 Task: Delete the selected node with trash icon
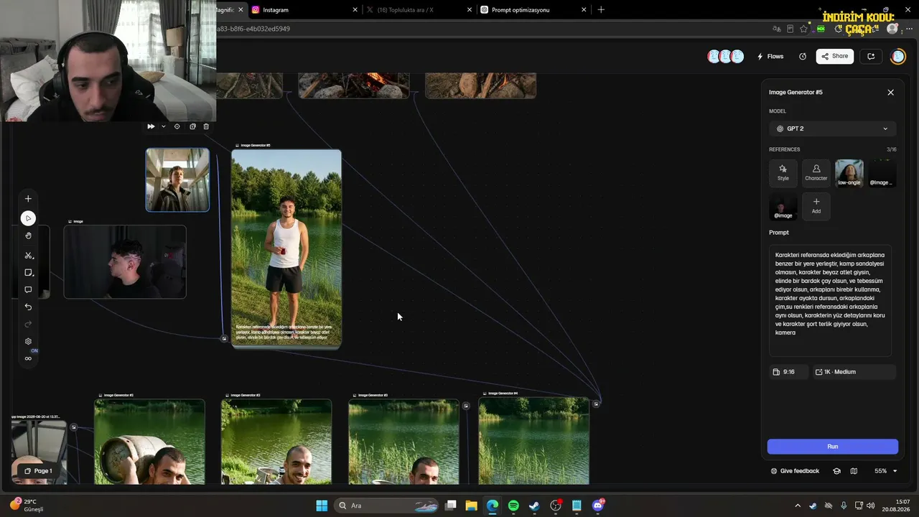coord(206,126)
